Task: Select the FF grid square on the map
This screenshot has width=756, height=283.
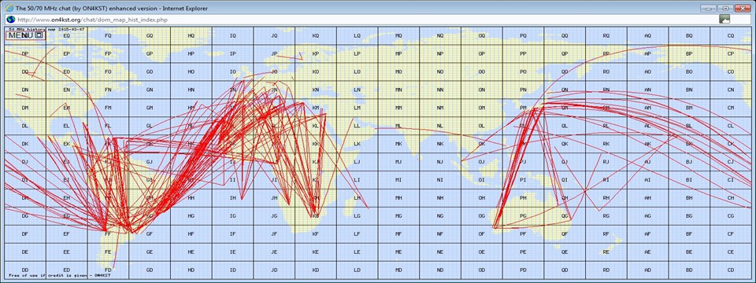Action: click(x=108, y=234)
